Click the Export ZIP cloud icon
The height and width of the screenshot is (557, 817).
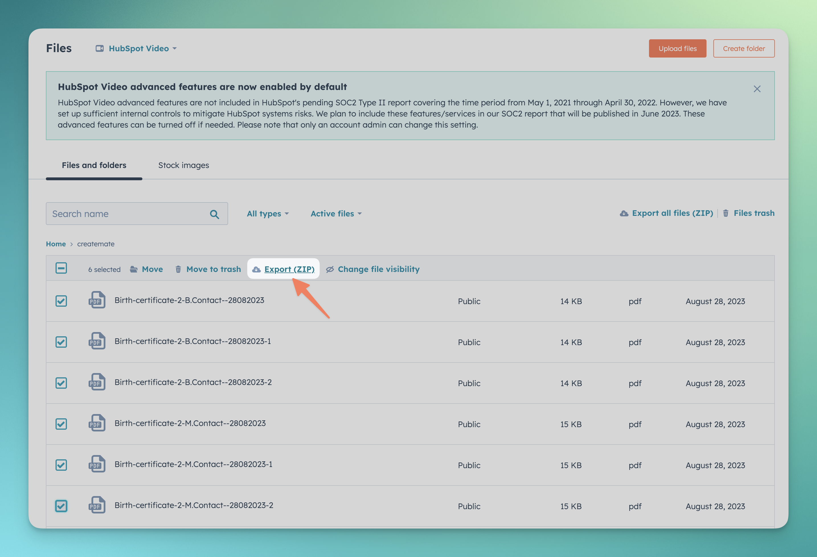pos(256,269)
